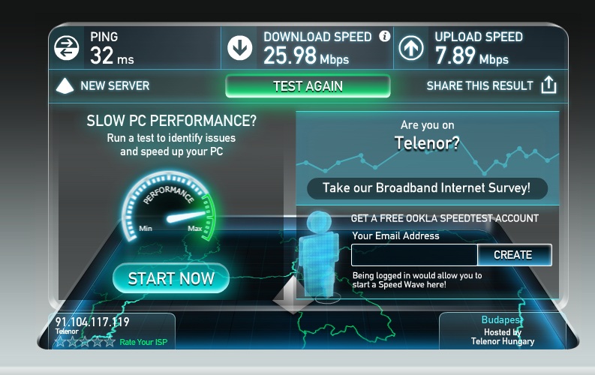Screen dimensions: 595x375
Task: Click the upload speed arrow icon
Action: [411, 48]
